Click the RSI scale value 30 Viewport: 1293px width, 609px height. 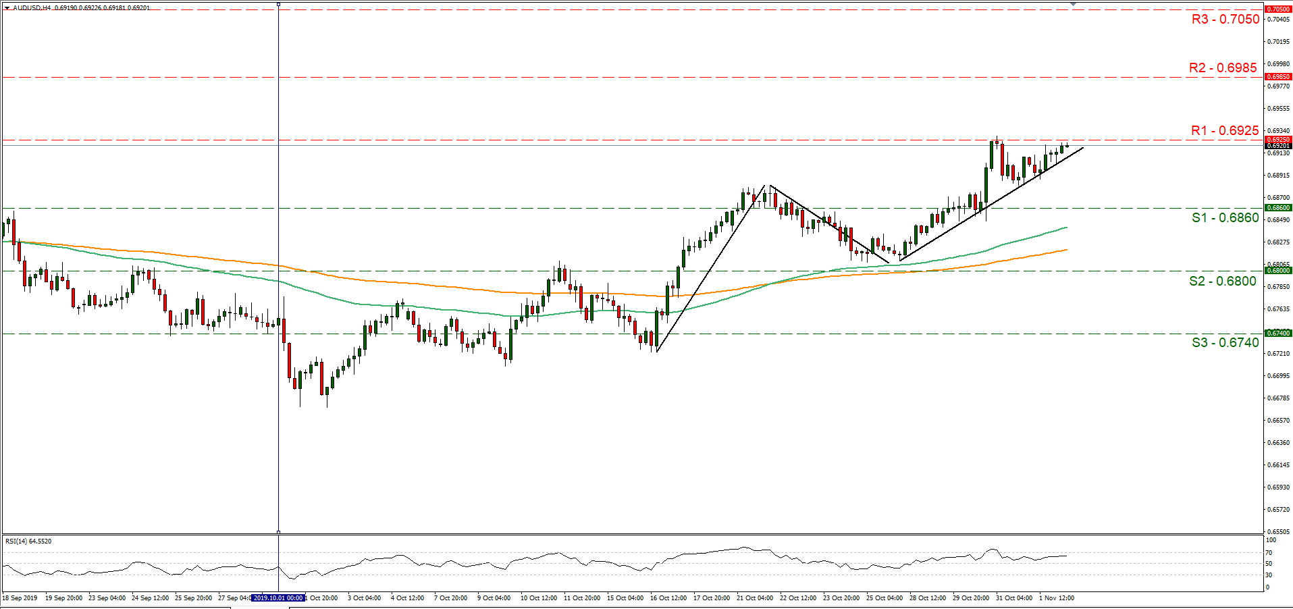1269,575
